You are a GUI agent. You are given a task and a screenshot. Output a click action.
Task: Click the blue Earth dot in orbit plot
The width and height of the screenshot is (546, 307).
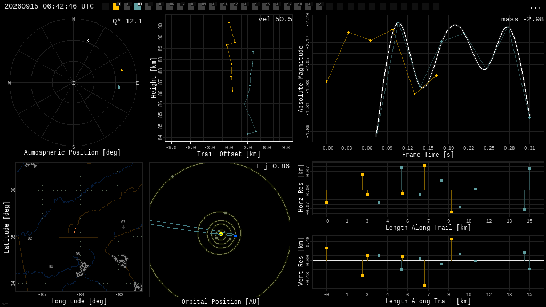click(235, 236)
